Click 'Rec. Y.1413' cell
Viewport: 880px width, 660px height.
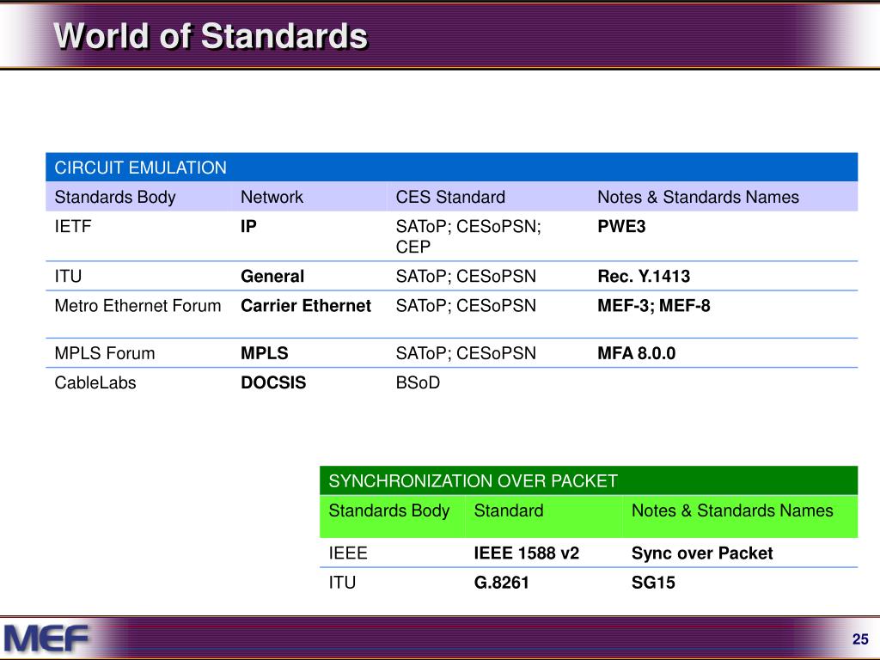pyautogui.click(x=644, y=276)
